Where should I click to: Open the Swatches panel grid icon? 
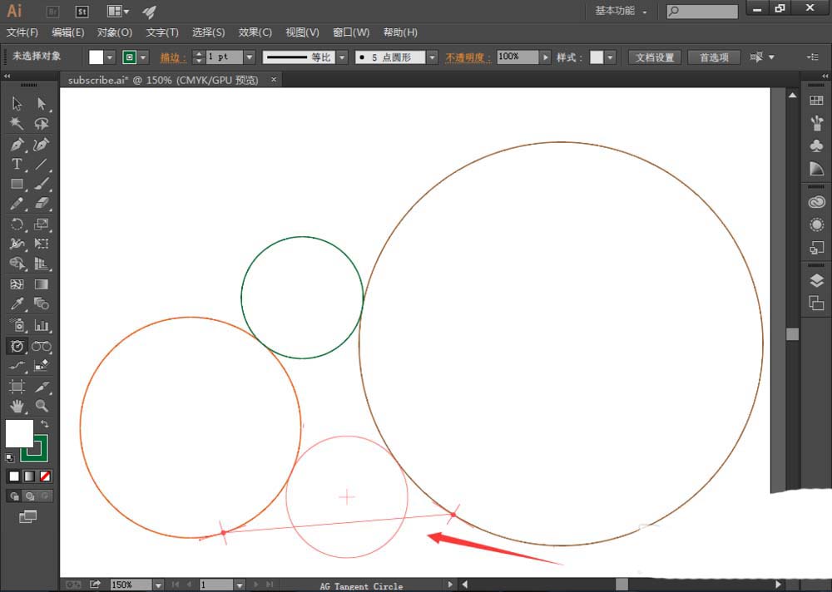816,100
